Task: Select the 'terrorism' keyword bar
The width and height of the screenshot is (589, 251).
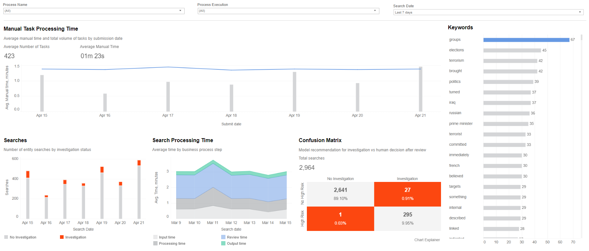Action: (x=510, y=61)
